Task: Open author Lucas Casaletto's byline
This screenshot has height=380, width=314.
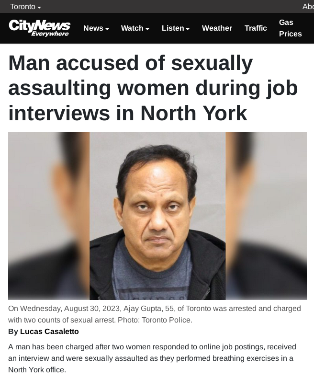Action: click(x=44, y=331)
